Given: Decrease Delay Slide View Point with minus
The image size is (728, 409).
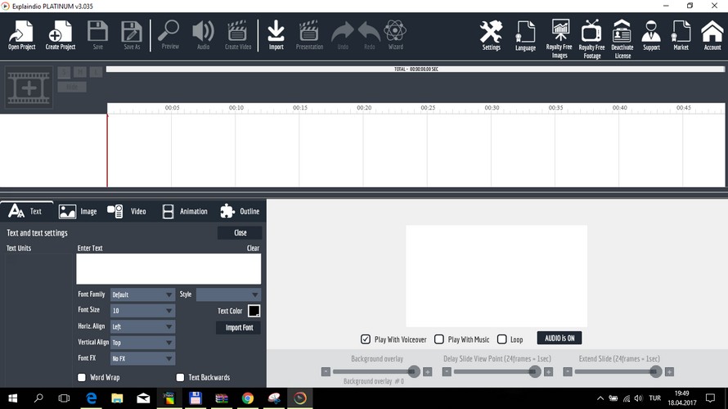Looking at the screenshot, I should coord(447,372).
